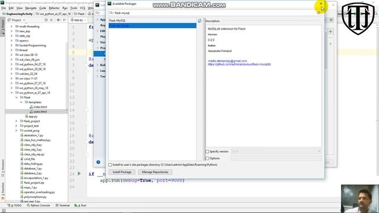The image size is (379, 213).
Task: Expand multi-threading folder
Action: point(11,26)
